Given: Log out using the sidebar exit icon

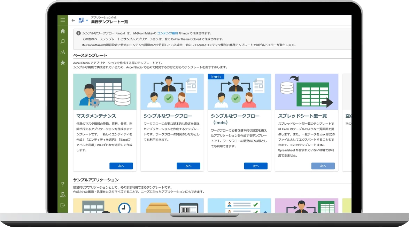Looking at the screenshot, I should point(63,205).
